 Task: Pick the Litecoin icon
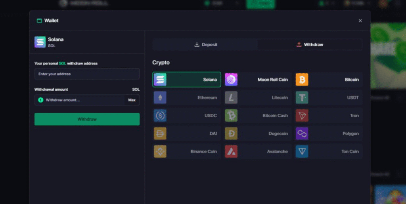(x=231, y=97)
